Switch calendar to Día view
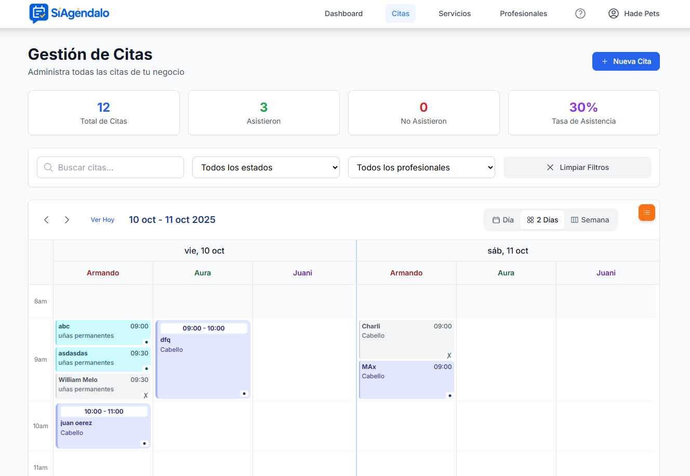Viewport: 690px width, 476px height. pos(503,220)
